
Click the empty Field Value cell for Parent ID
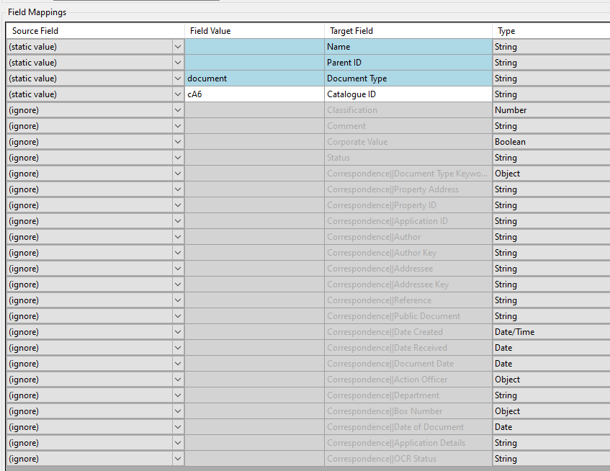click(x=254, y=63)
